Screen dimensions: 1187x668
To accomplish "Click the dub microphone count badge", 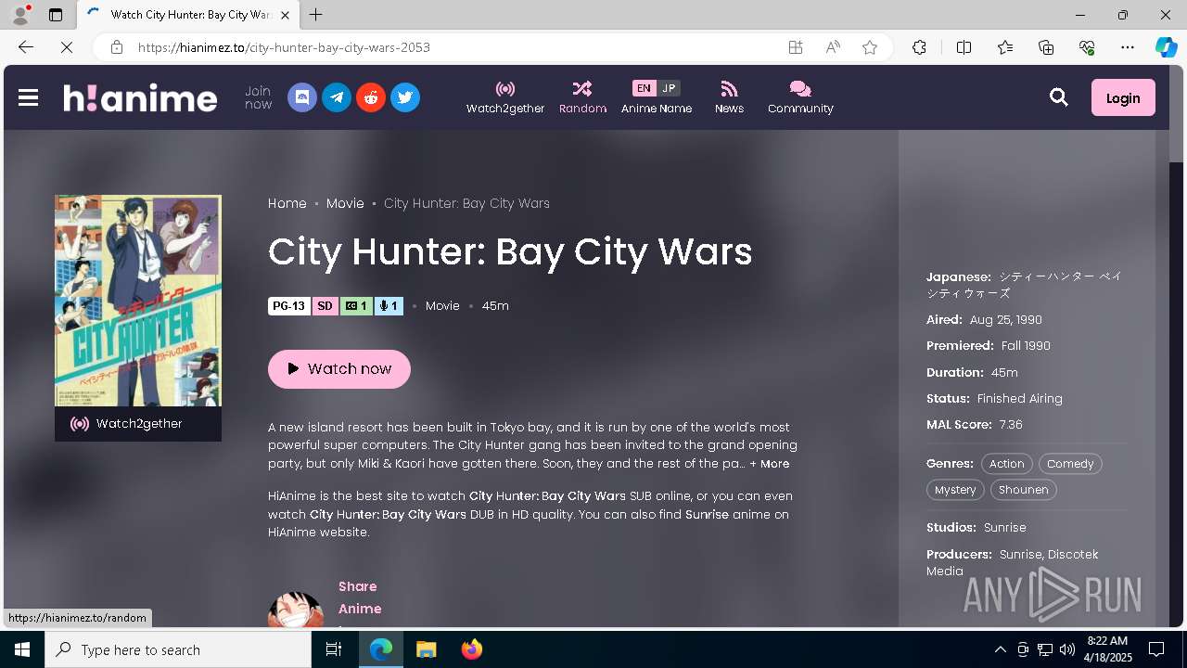I will [x=389, y=306].
